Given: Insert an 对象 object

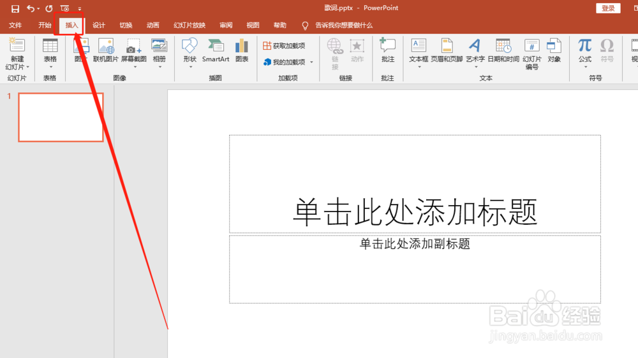Looking at the screenshot, I should [554, 50].
